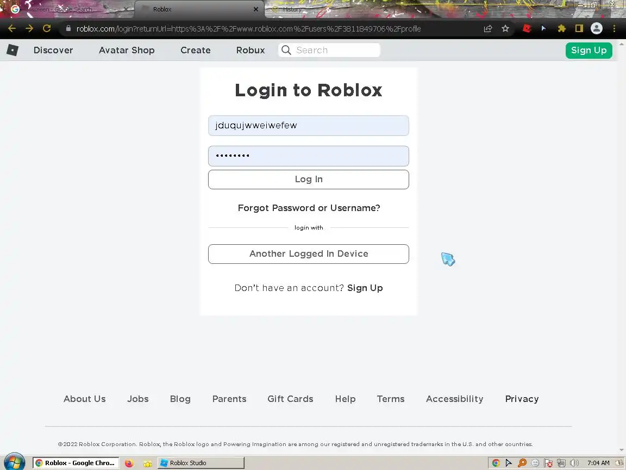Open the Privacy footer link
Screen dimensions: 626x470
click(522, 399)
